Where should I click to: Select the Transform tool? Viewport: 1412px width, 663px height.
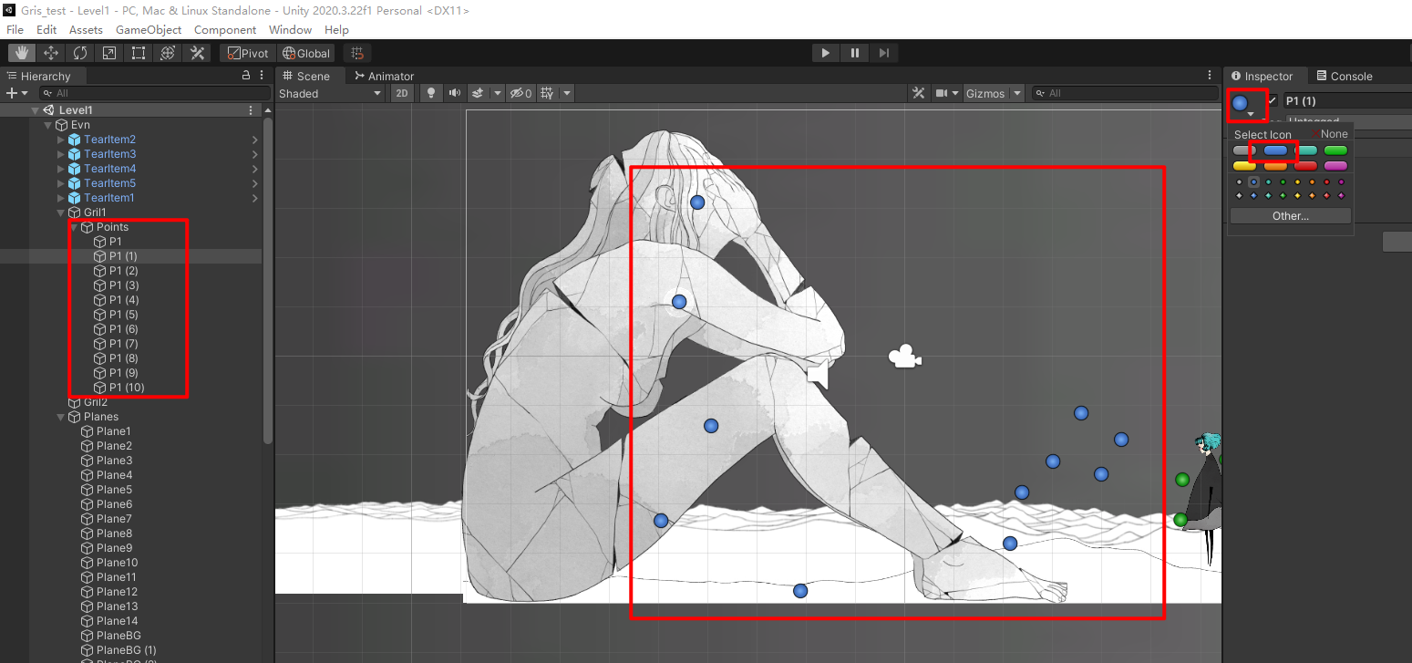coord(168,53)
